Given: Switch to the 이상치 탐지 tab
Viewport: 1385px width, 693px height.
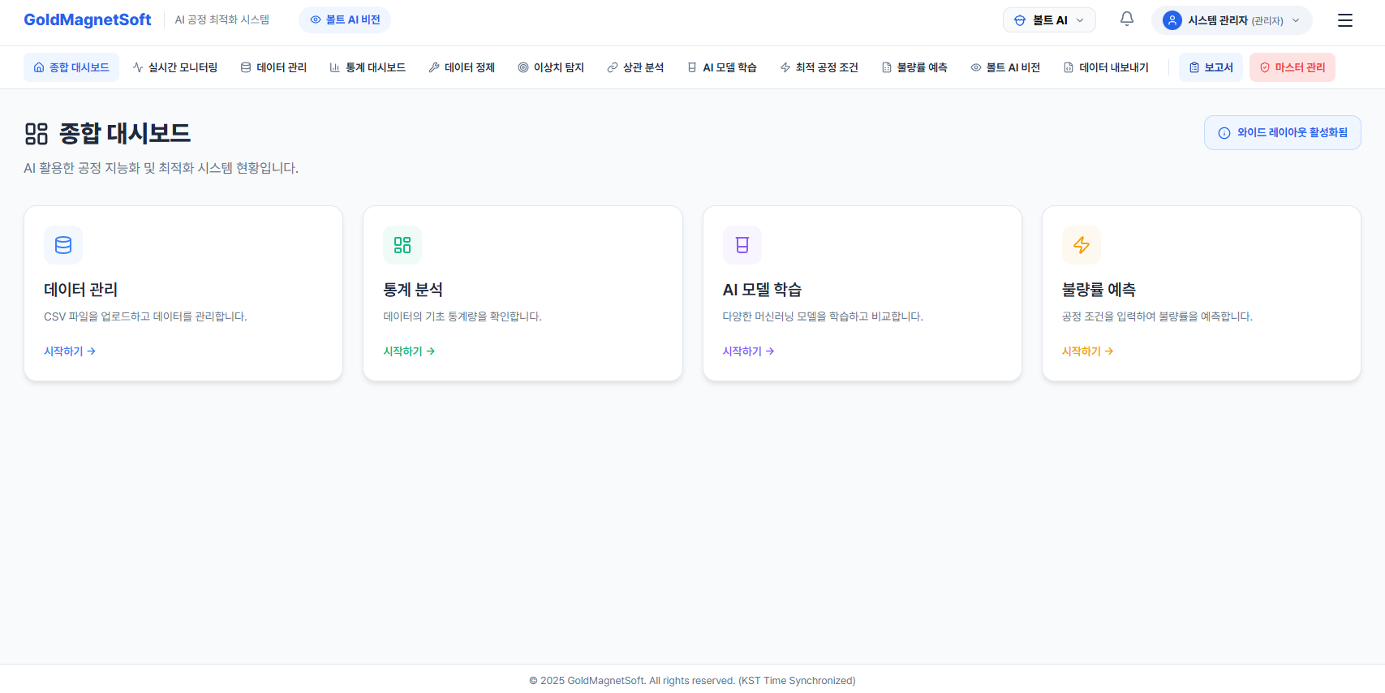Looking at the screenshot, I should coord(551,67).
